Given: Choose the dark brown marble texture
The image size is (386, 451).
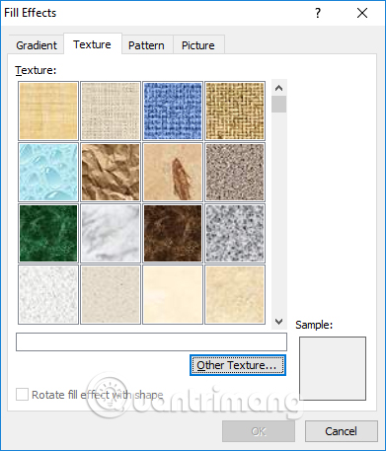Looking at the screenshot, I should (173, 233).
